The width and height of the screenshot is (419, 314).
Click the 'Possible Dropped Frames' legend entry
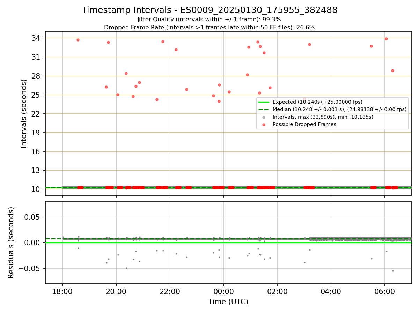pos(304,124)
